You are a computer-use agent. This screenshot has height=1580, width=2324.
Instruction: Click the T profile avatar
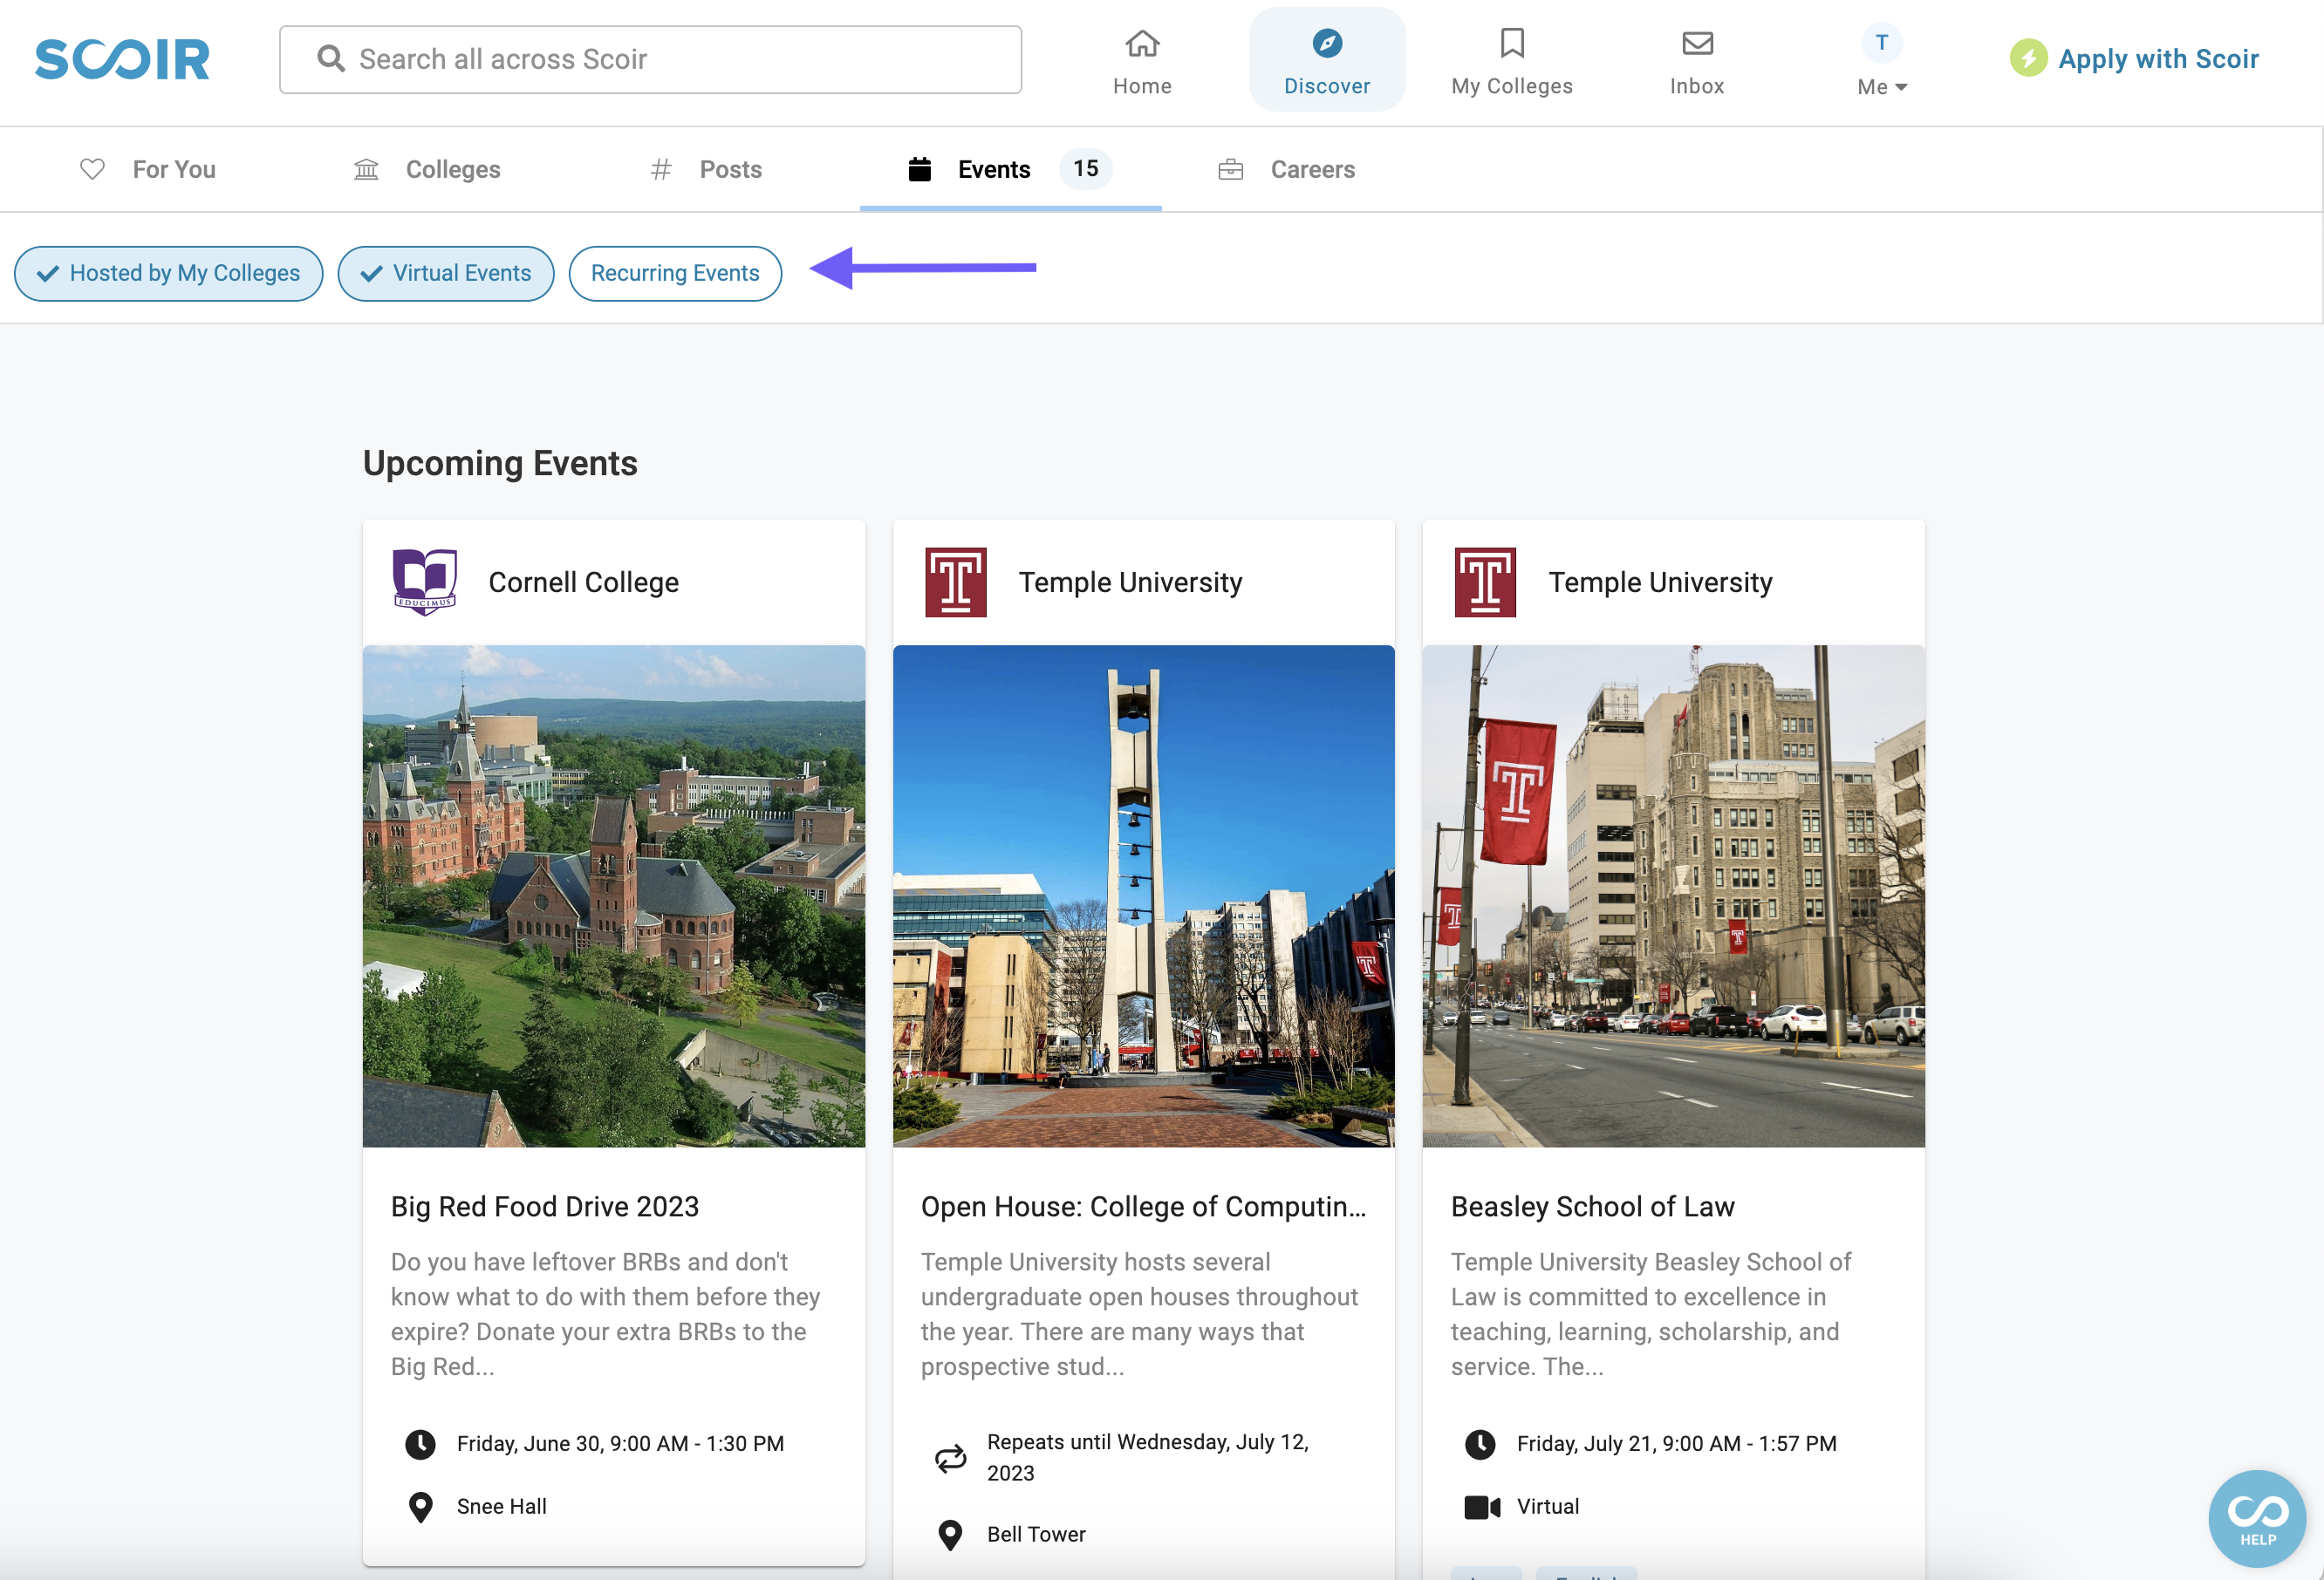point(1881,43)
